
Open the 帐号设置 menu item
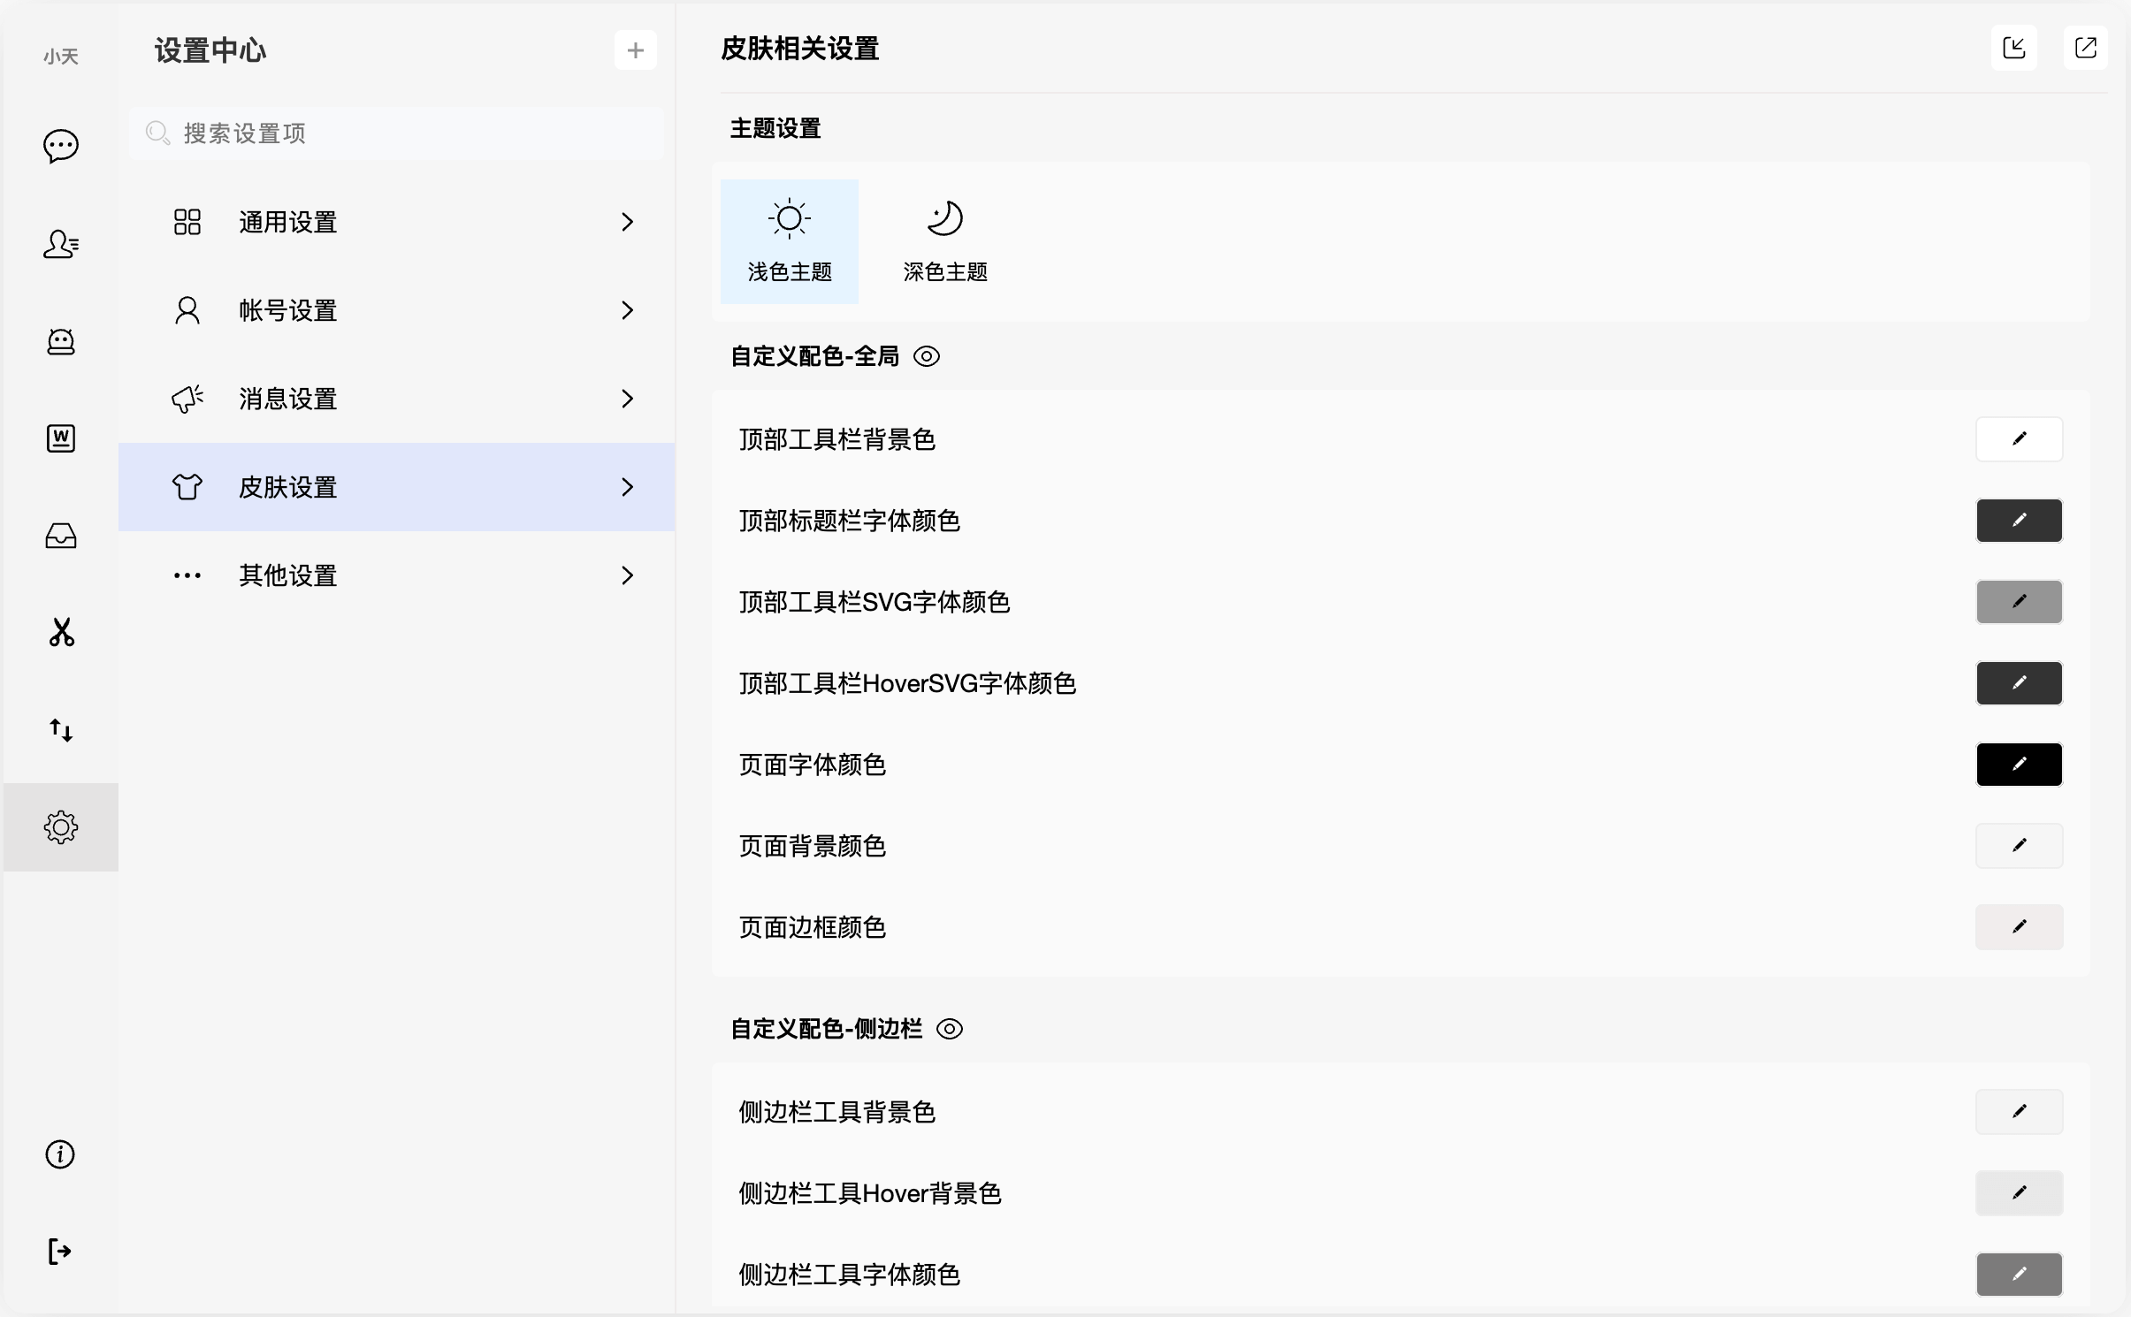(397, 310)
